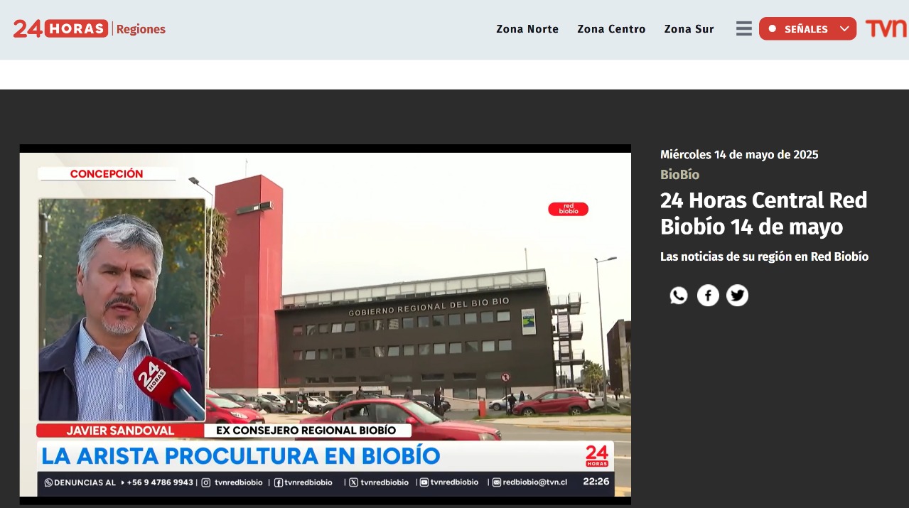Click the TVN logo
The height and width of the screenshot is (508, 909).
886,29
